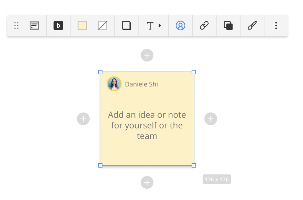Click Daniele Shi's avatar photo
The height and width of the screenshot is (200, 303).
(x=114, y=84)
